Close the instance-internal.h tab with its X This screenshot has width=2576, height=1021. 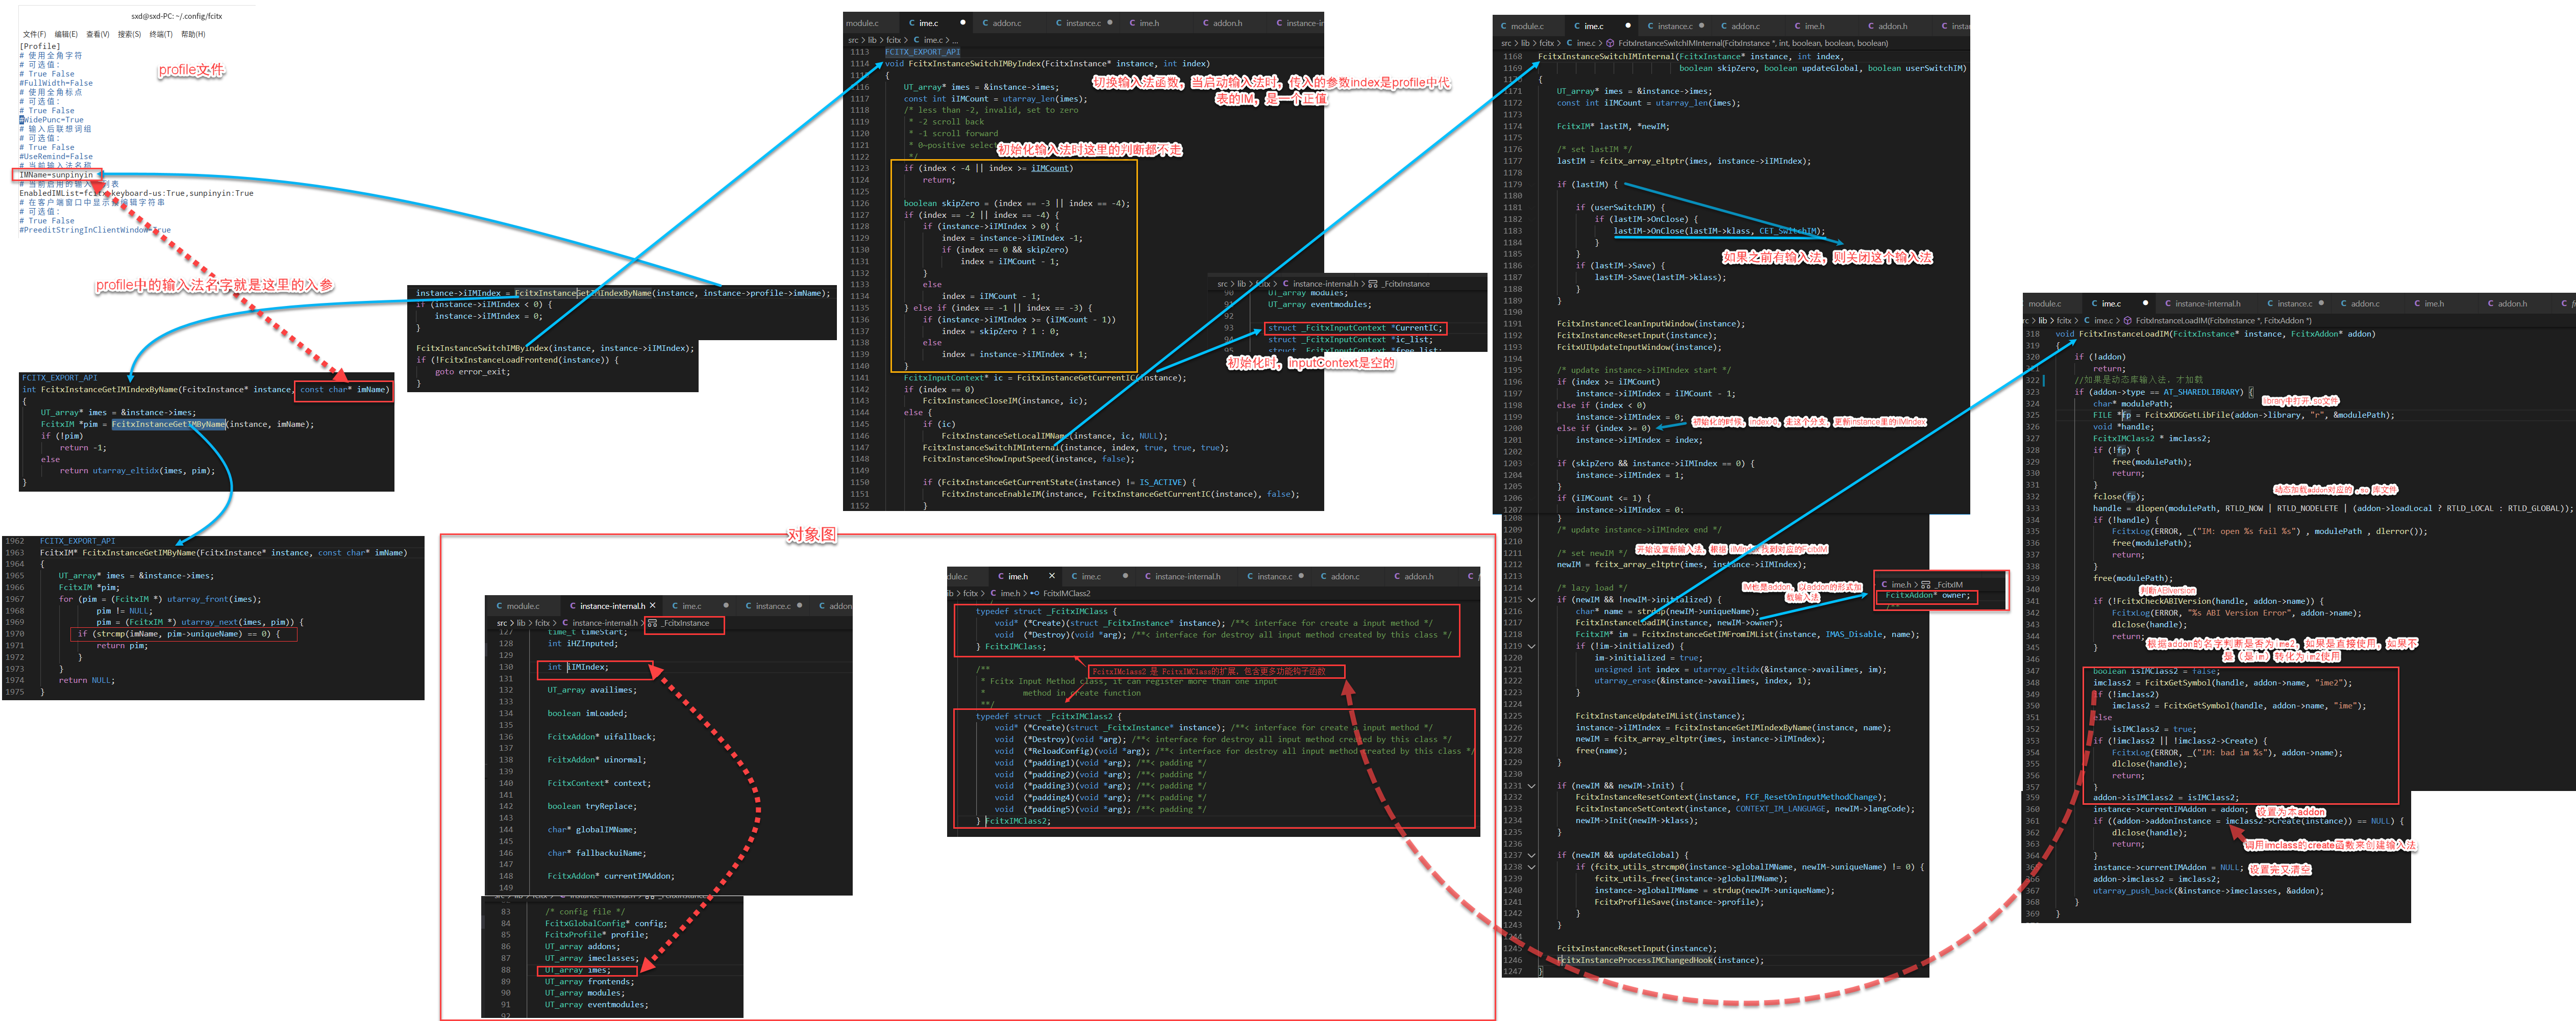click(x=653, y=605)
